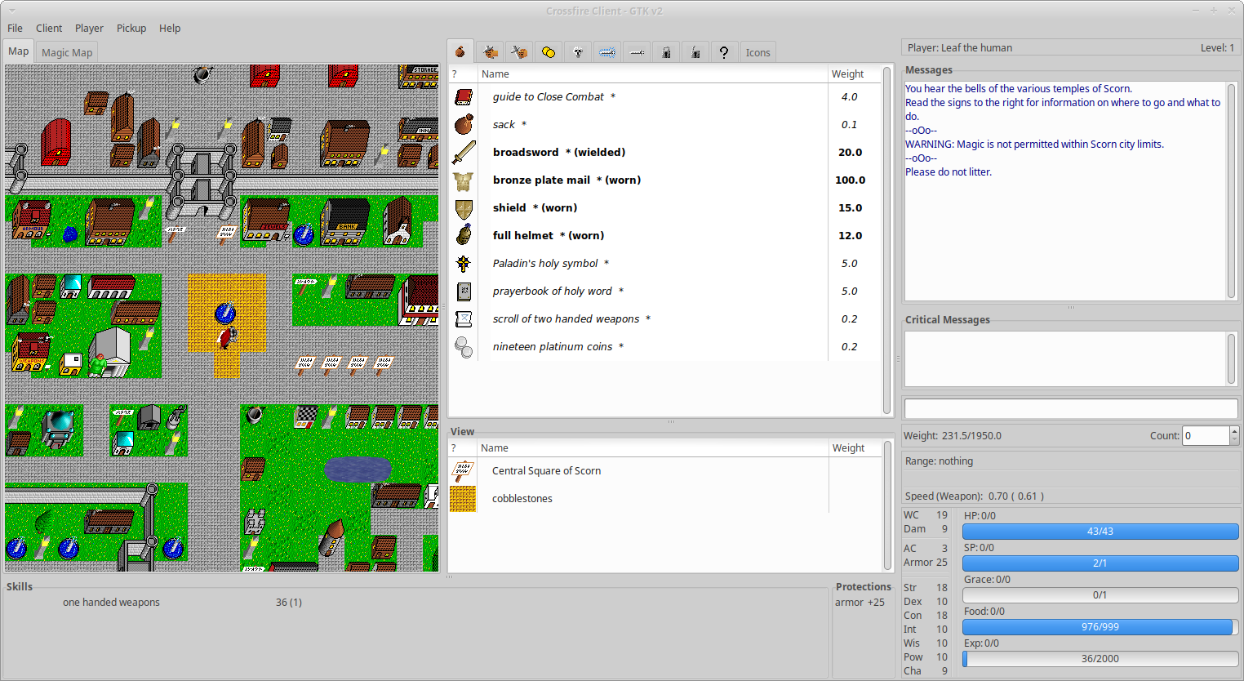This screenshot has width=1244, height=681.
Task: Switch inventory to the Icons tab
Action: click(x=758, y=52)
